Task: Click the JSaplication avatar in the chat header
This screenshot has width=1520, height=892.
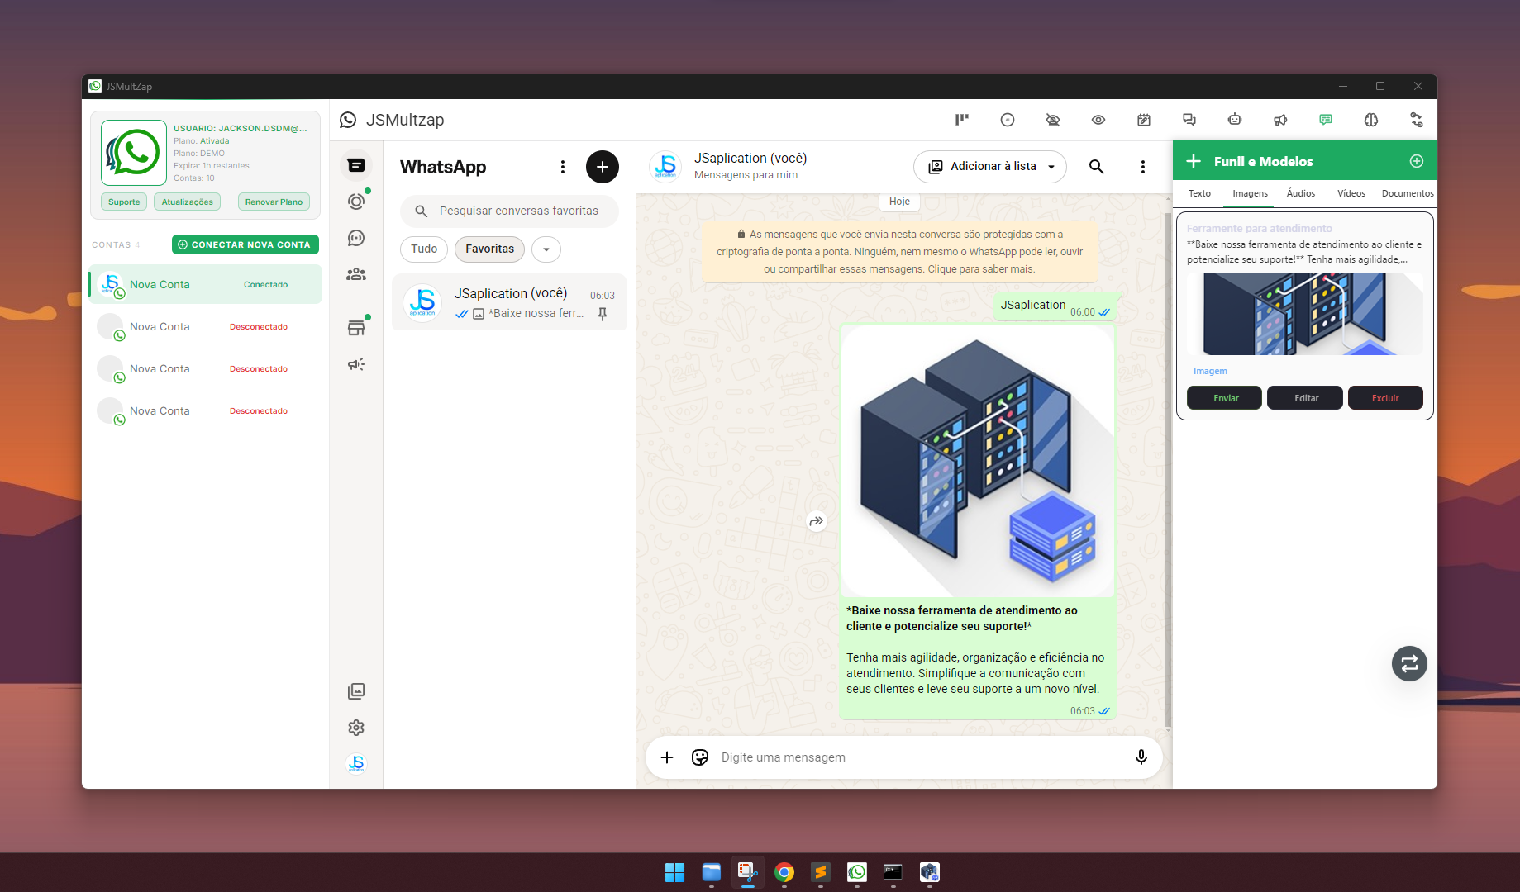Action: tap(666, 166)
